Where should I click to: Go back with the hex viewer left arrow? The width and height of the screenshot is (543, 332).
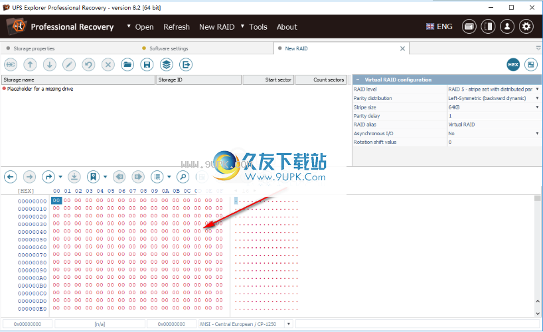pyautogui.click(x=11, y=177)
